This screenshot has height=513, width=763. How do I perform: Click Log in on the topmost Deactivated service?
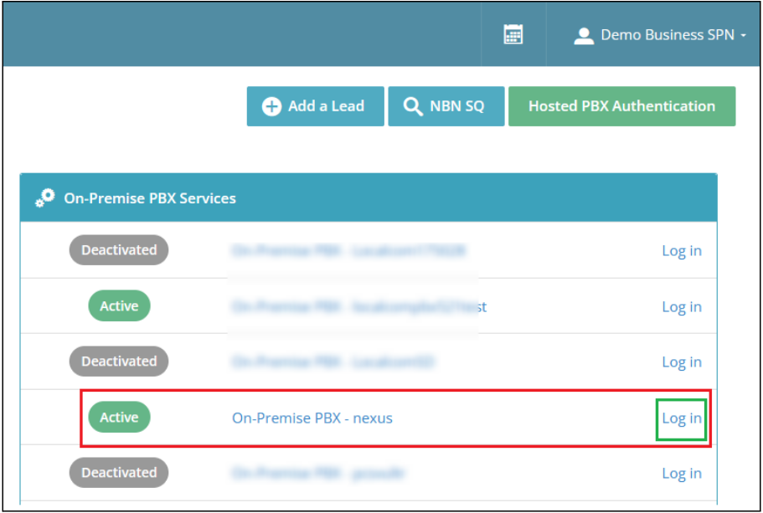tap(681, 250)
